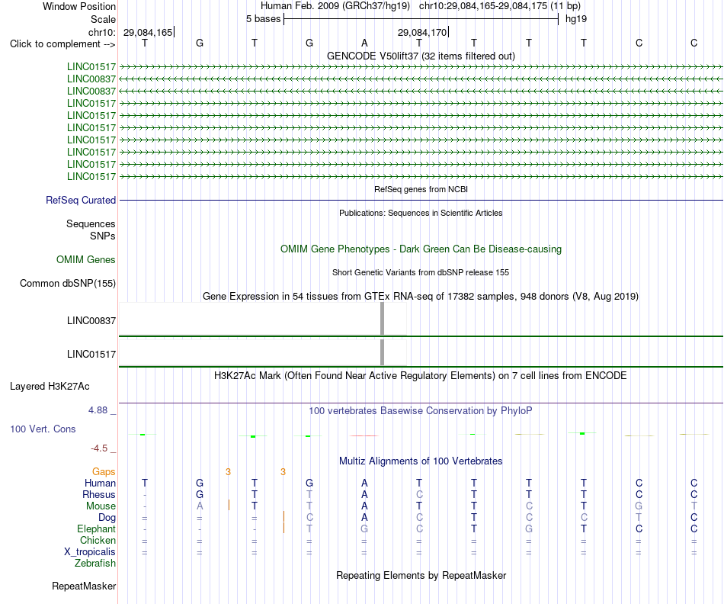The image size is (724, 604).
Task: Click the 29,084,170 position marker
Action: click(x=422, y=32)
